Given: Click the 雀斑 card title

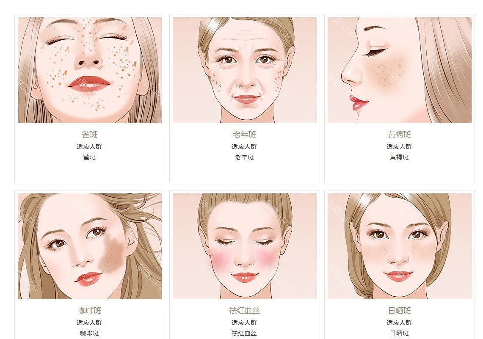Looking at the screenshot, I should point(90,134).
